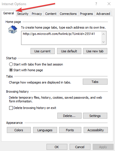Click the Use current button
This screenshot has width=115, height=151.
43,51
